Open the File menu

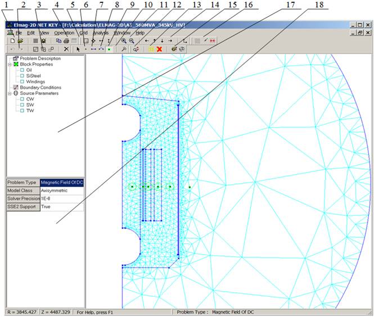click(19, 33)
